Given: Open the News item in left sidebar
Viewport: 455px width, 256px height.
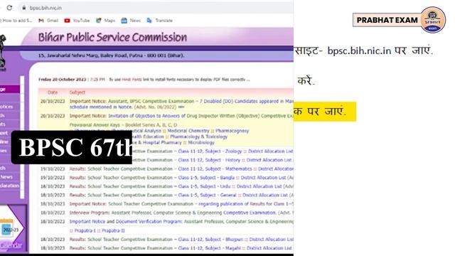Looking at the screenshot, I should (6, 177).
